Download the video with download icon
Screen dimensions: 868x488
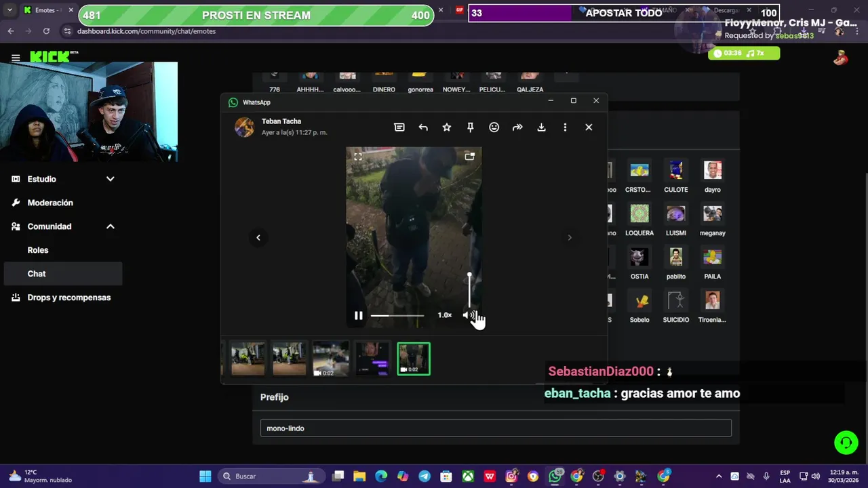541,127
